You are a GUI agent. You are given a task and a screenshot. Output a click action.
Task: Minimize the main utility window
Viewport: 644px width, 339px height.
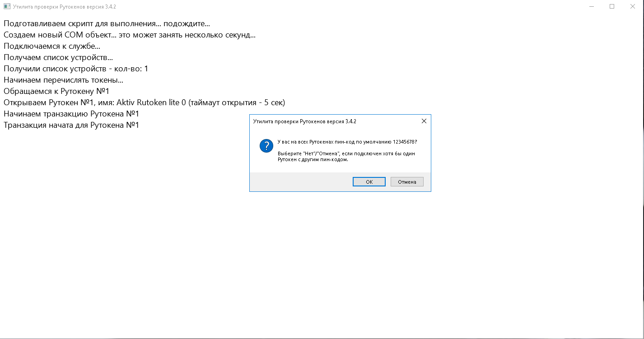[592, 6]
